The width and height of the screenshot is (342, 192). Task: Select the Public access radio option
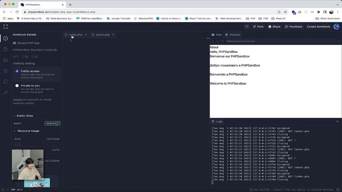click(x=17, y=71)
